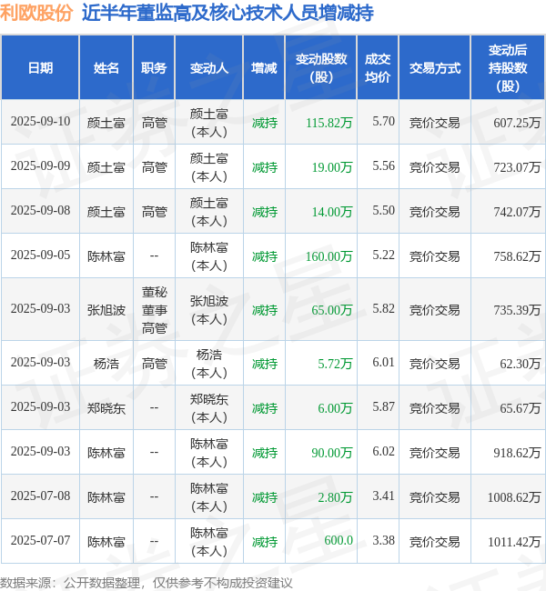This screenshot has height=591, width=546.
Task: Click the 杨浩(本人) cell
Action: (209, 363)
